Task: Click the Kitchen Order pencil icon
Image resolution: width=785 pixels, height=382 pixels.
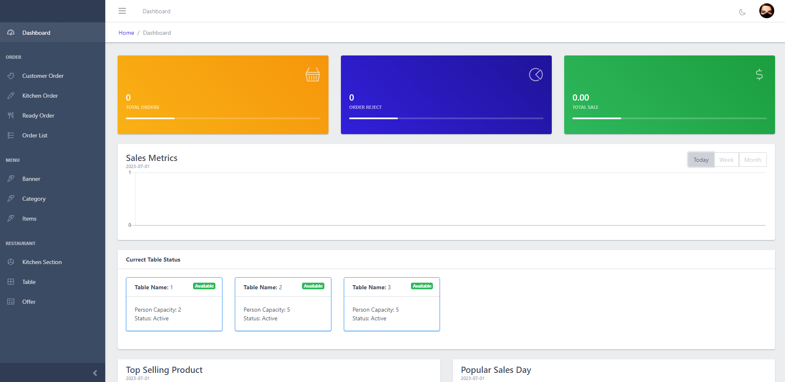Action: (11, 96)
